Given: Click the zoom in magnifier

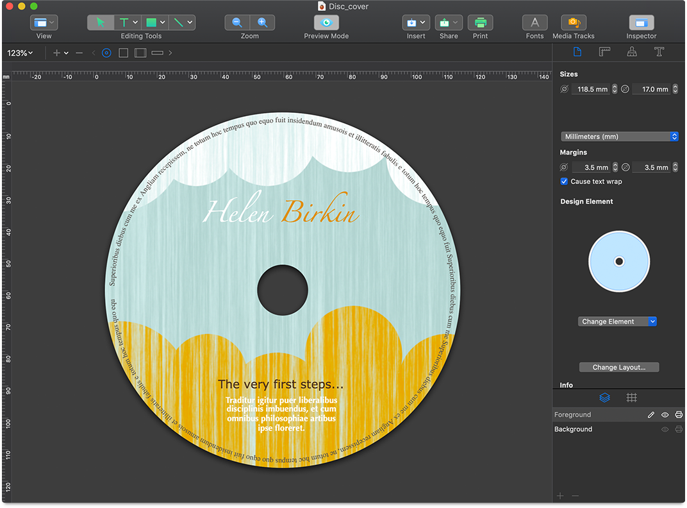Looking at the screenshot, I should [262, 22].
